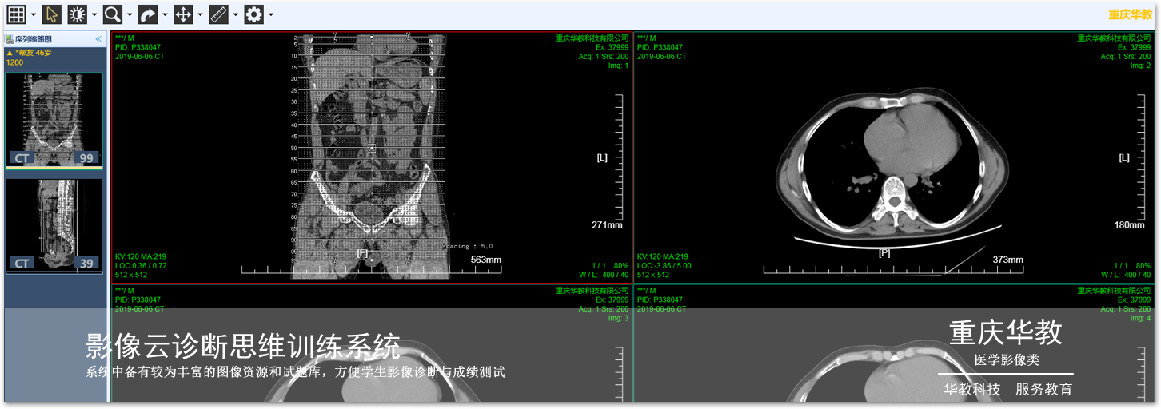The width and height of the screenshot is (1161, 409).
Task: Click the '373mm' scale label
Action: pos(1007,260)
